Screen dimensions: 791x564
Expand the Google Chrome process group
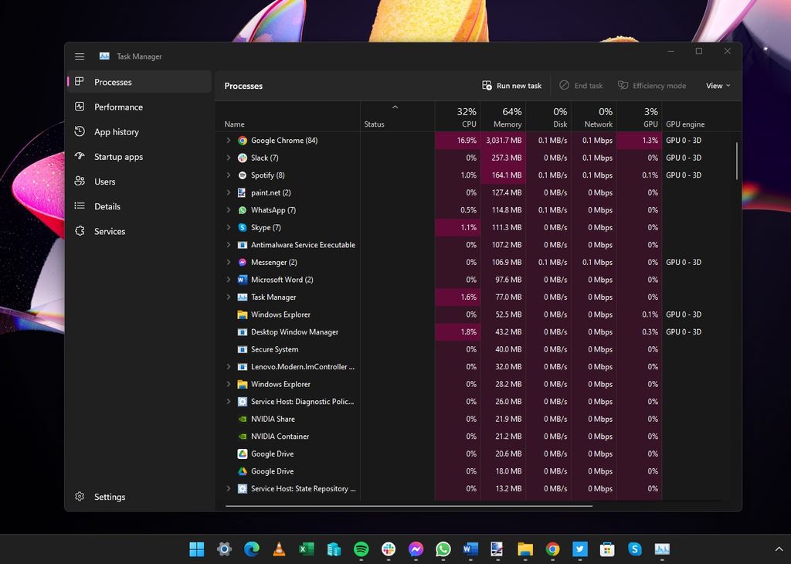228,140
